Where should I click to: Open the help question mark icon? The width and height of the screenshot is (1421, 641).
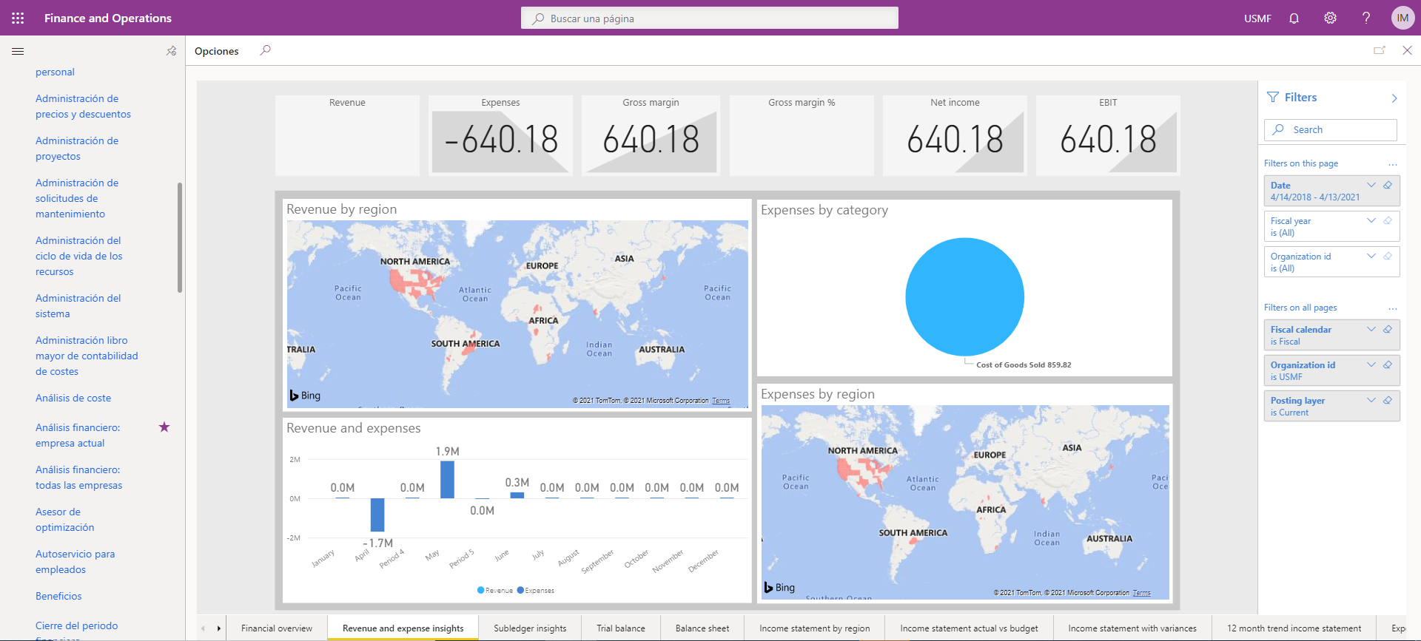pyautogui.click(x=1366, y=18)
